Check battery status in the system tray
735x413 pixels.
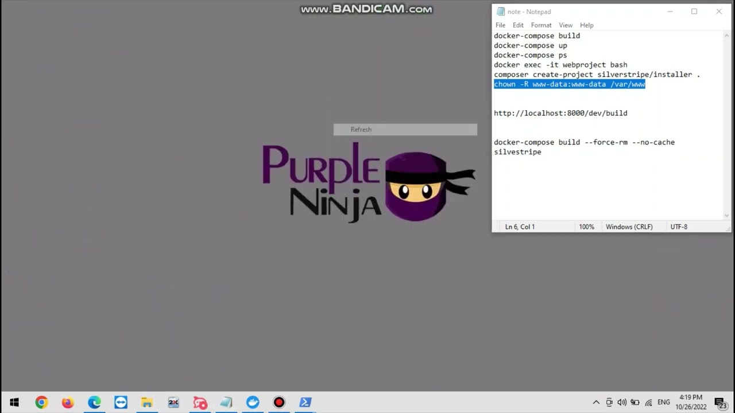click(x=635, y=403)
